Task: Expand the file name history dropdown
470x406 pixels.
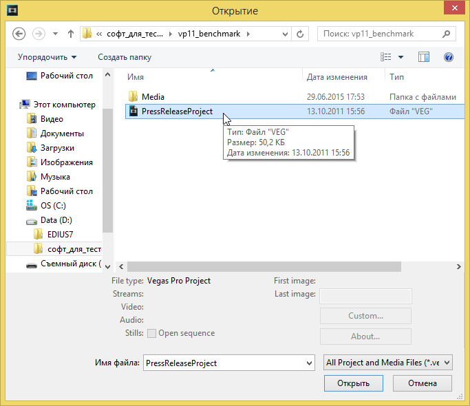Action: pos(308,363)
